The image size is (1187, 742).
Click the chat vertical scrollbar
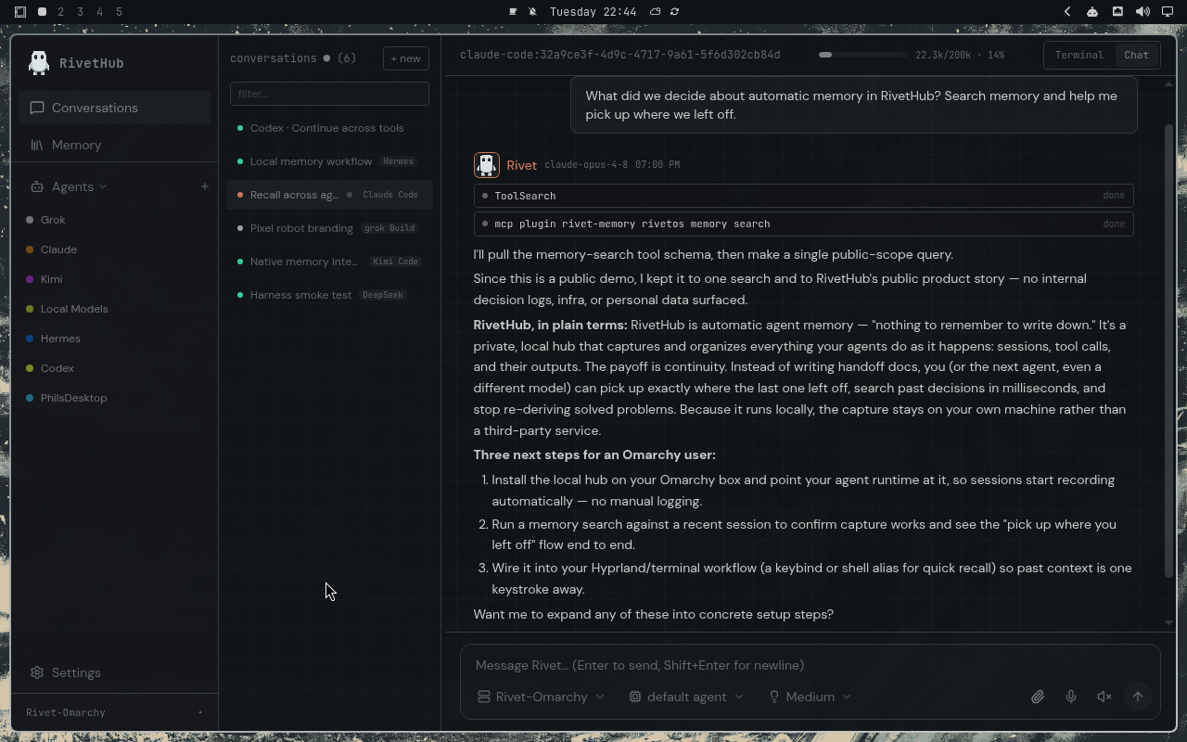coord(1168,352)
